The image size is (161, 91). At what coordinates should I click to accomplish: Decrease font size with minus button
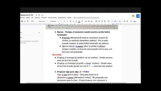61,21
